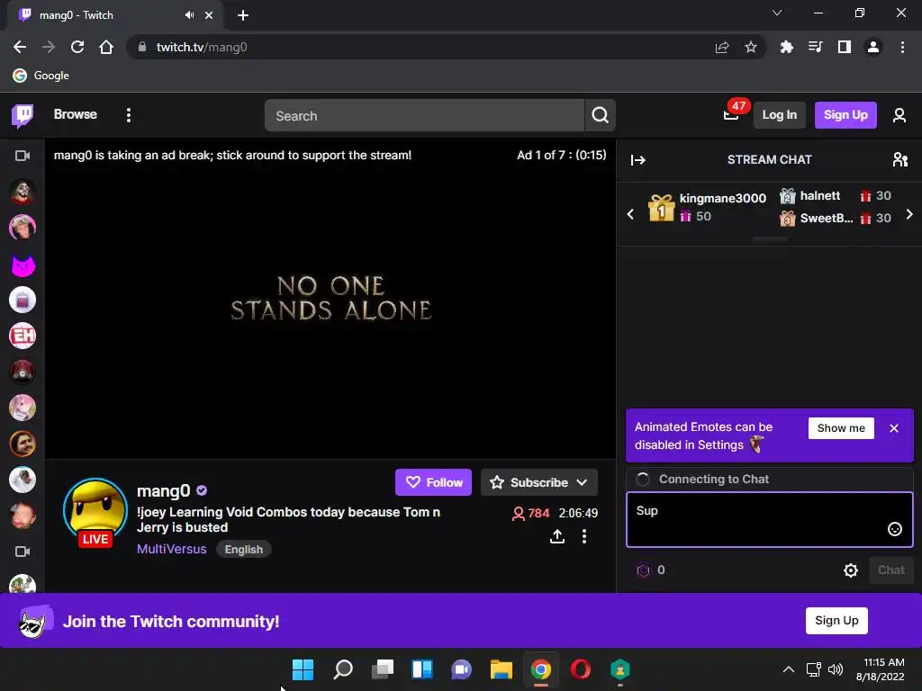This screenshot has height=691, width=922.
Task: Open the Windows Start menu
Action: point(303,669)
